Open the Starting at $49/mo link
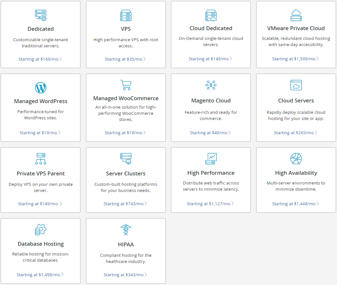This screenshot has width=337, height=285. [211, 133]
